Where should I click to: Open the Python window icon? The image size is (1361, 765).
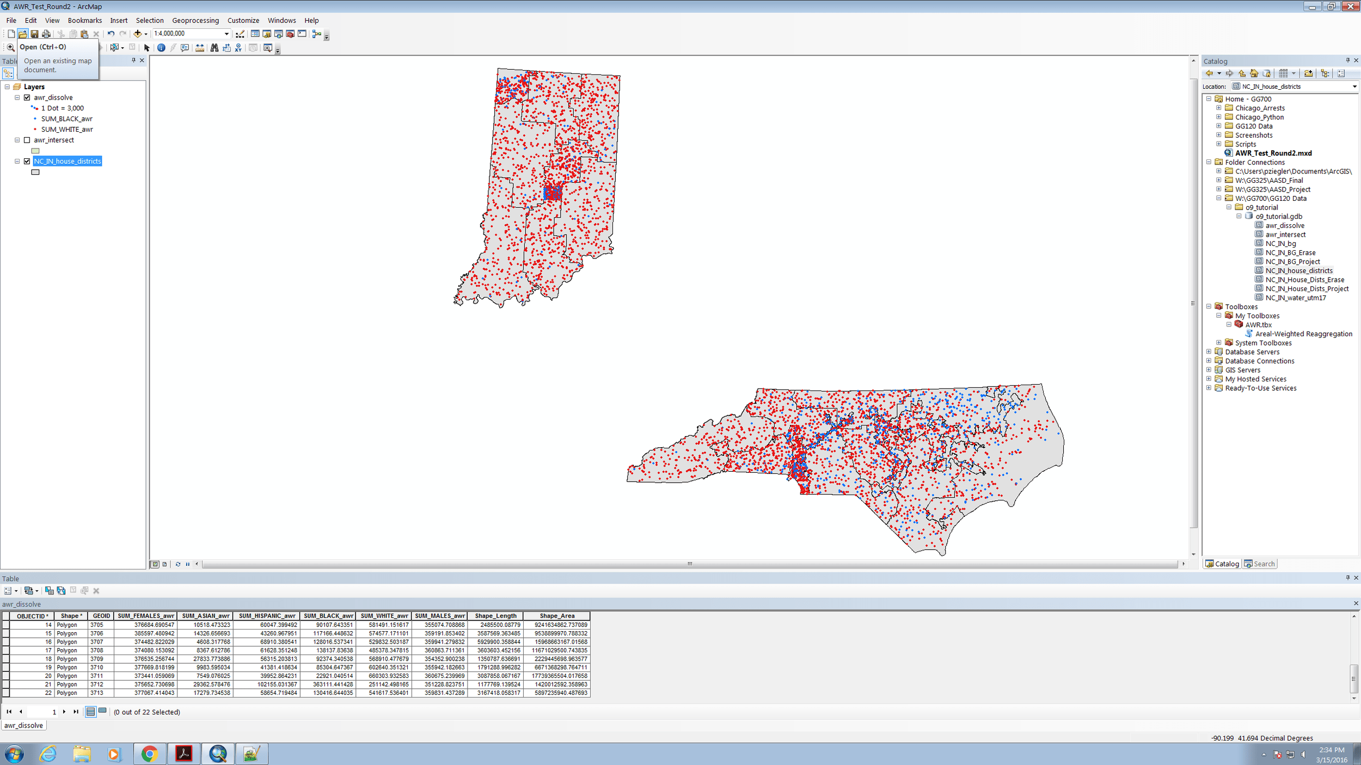click(302, 34)
